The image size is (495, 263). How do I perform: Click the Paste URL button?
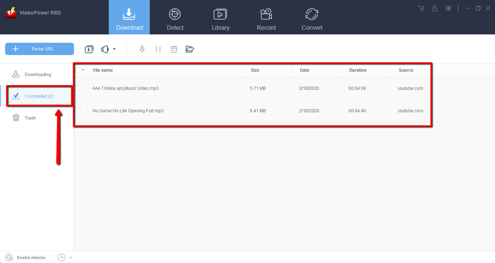[40, 49]
